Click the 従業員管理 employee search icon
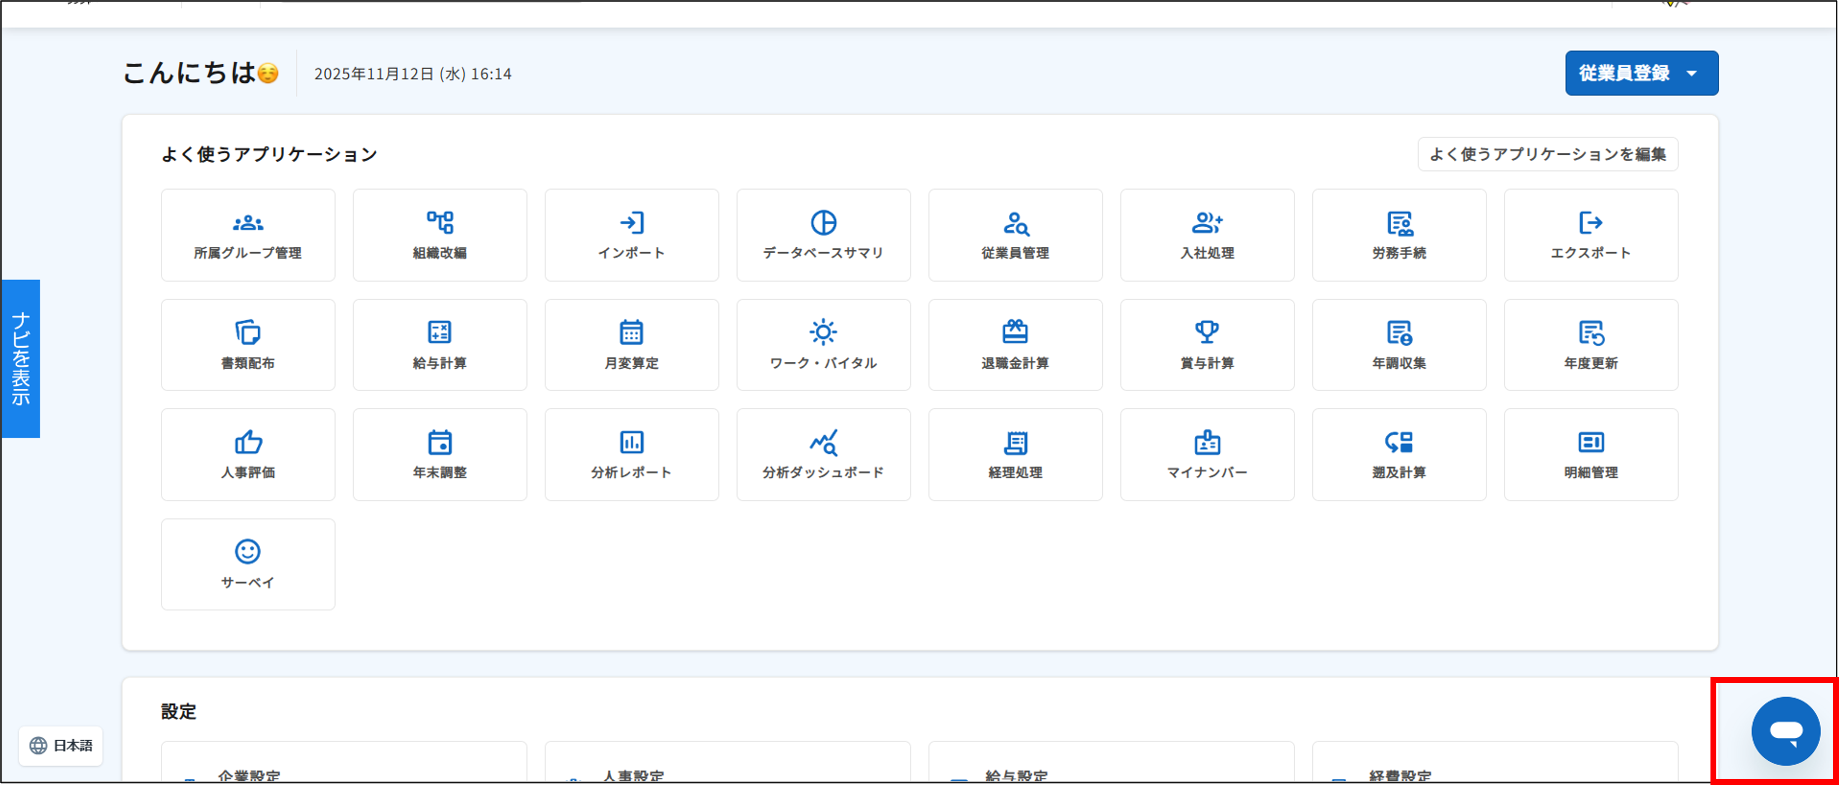 click(1015, 235)
